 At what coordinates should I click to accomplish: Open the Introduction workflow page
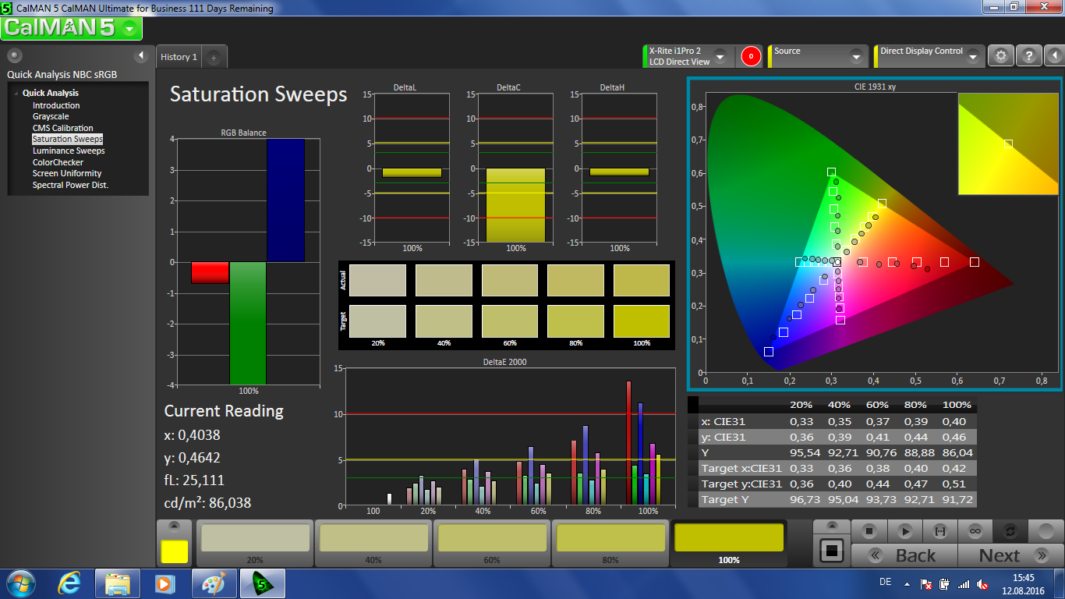tap(56, 105)
